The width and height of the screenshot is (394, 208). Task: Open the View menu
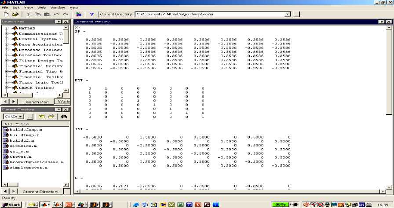coord(29,7)
